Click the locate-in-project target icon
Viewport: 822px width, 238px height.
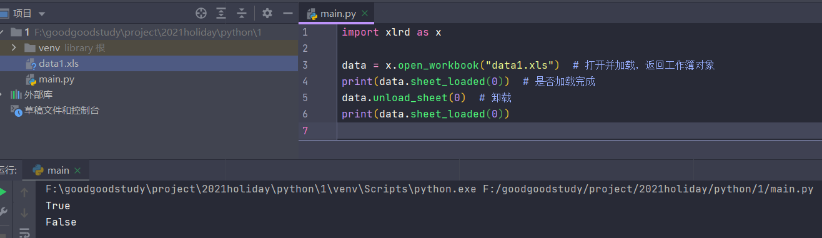pos(201,13)
